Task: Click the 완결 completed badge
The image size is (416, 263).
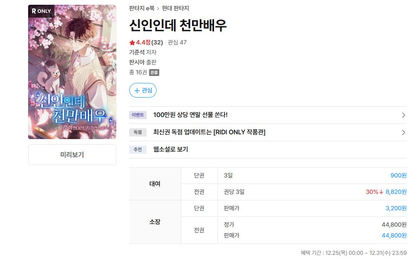Action: coord(154,72)
